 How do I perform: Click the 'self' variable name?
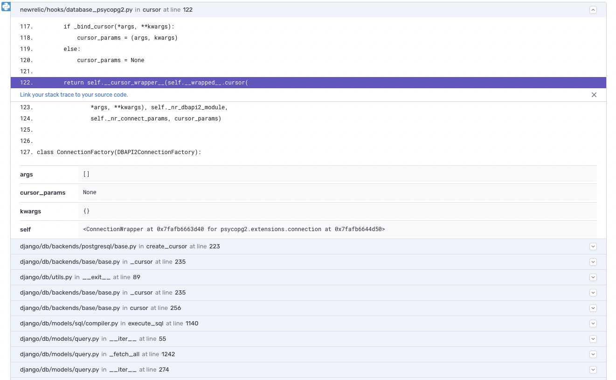point(26,230)
